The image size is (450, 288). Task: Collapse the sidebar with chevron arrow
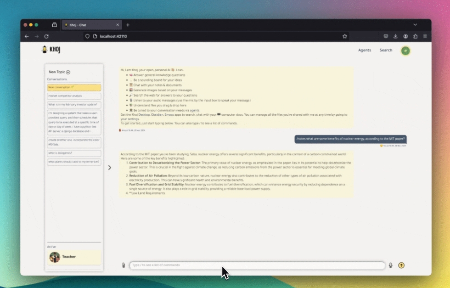point(109,168)
